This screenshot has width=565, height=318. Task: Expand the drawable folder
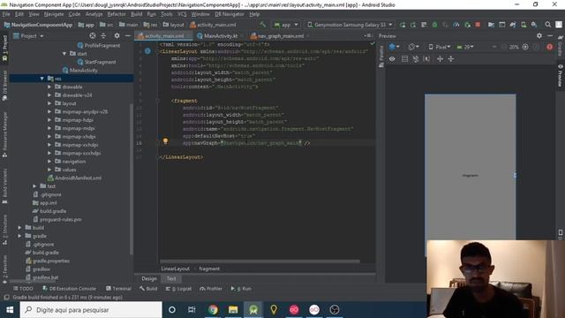click(x=49, y=87)
